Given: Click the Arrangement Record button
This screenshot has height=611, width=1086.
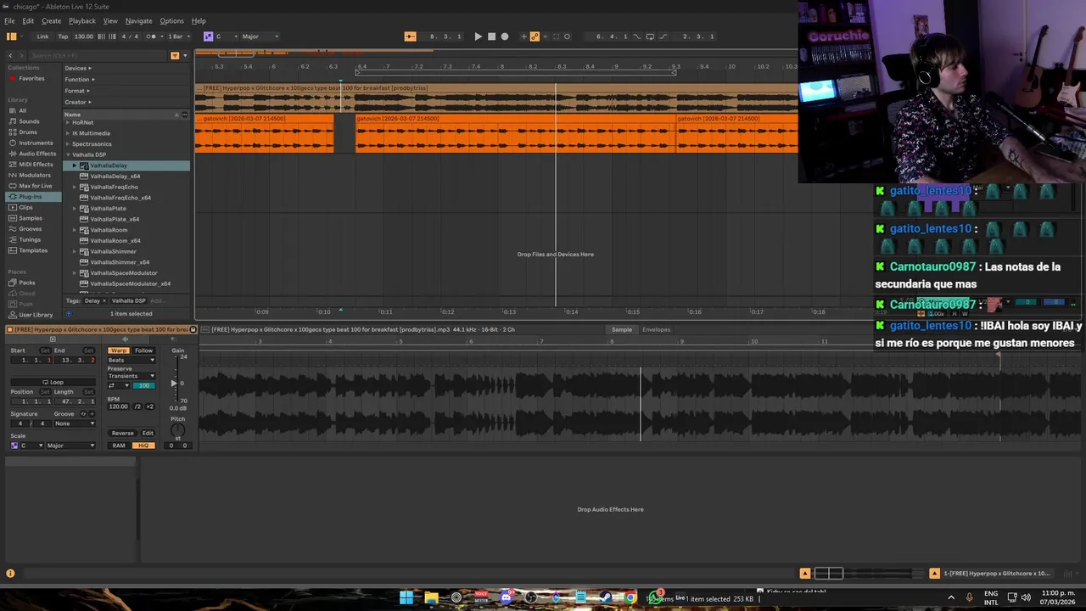Looking at the screenshot, I should [x=505, y=36].
